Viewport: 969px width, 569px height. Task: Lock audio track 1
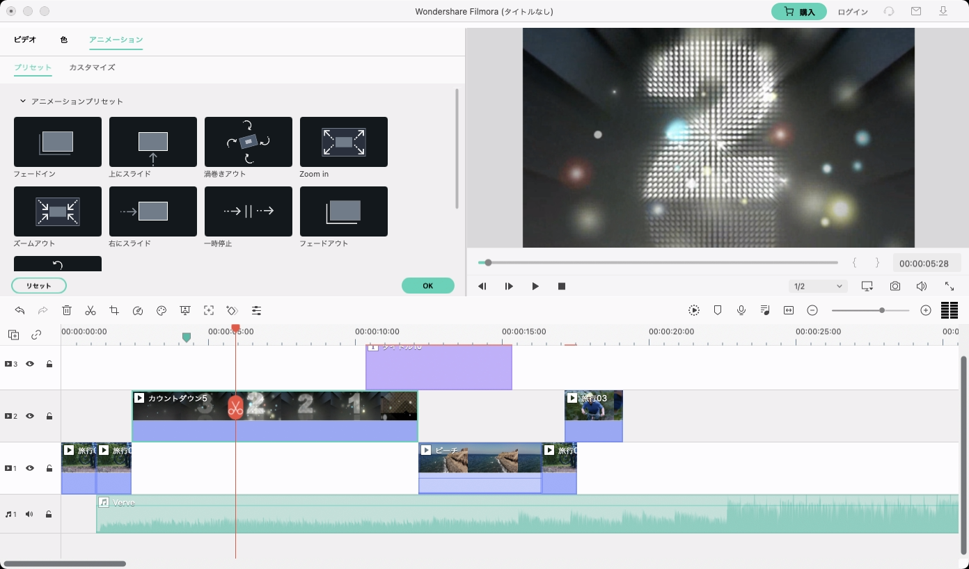pyautogui.click(x=49, y=514)
